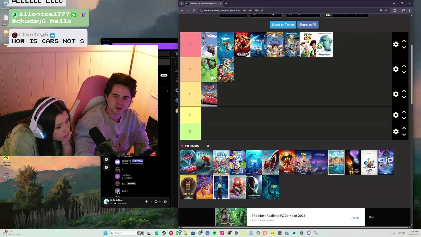Select Onward poster in unranked images

(320, 162)
